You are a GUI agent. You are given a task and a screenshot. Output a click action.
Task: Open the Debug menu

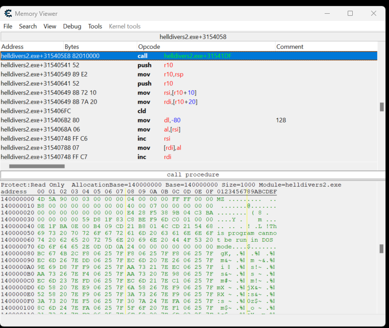tap(72, 27)
